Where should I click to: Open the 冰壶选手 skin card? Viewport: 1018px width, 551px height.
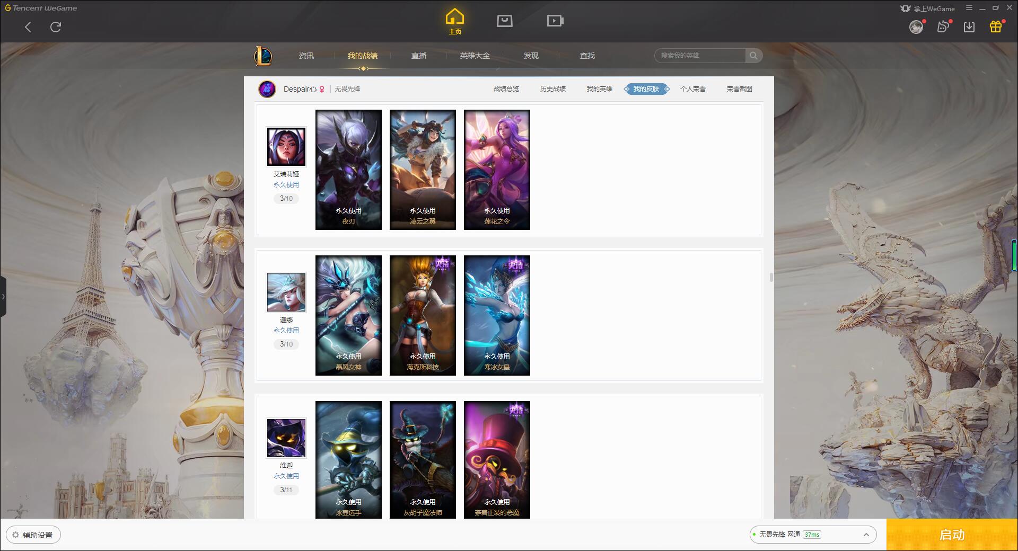(348, 460)
